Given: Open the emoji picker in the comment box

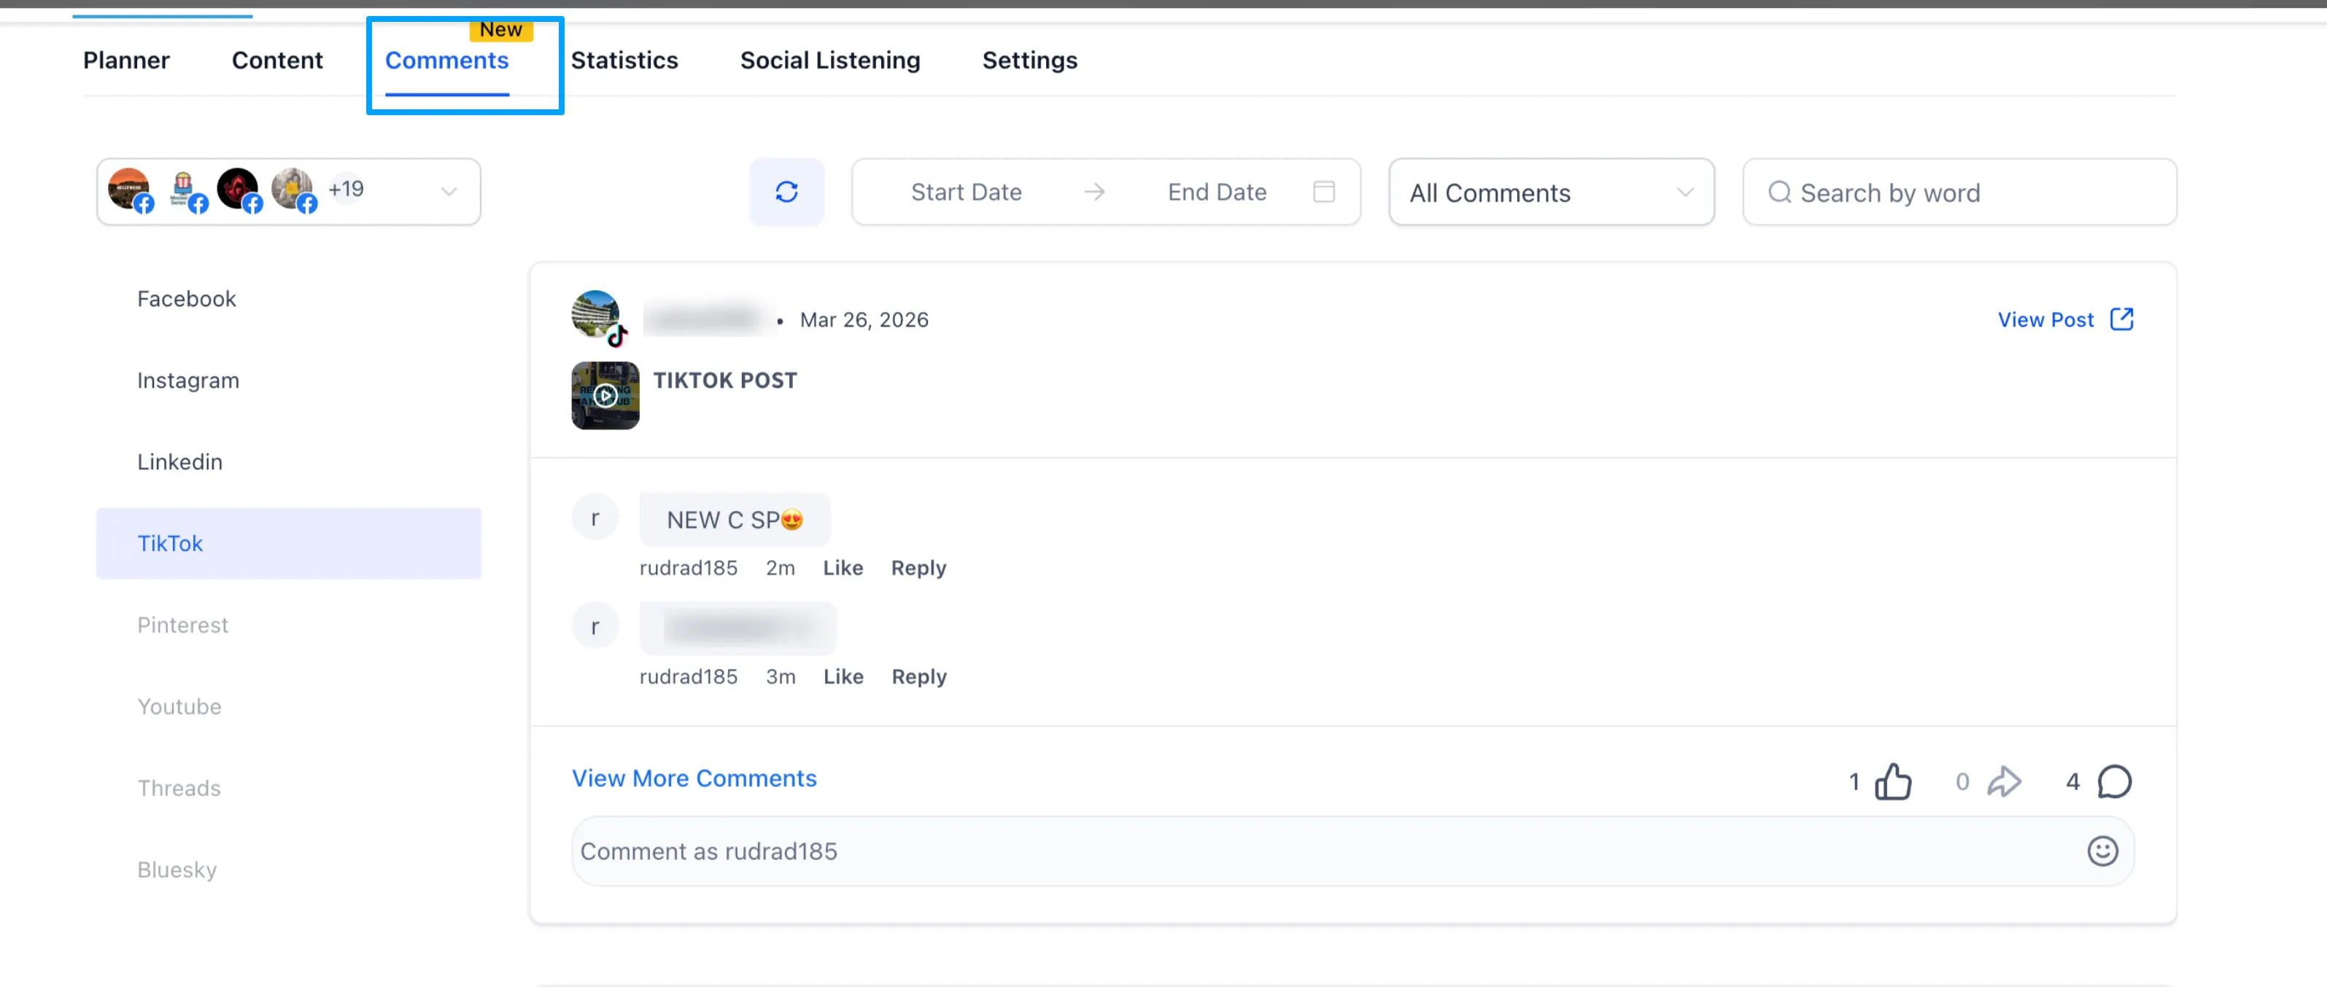Looking at the screenshot, I should point(2102,850).
